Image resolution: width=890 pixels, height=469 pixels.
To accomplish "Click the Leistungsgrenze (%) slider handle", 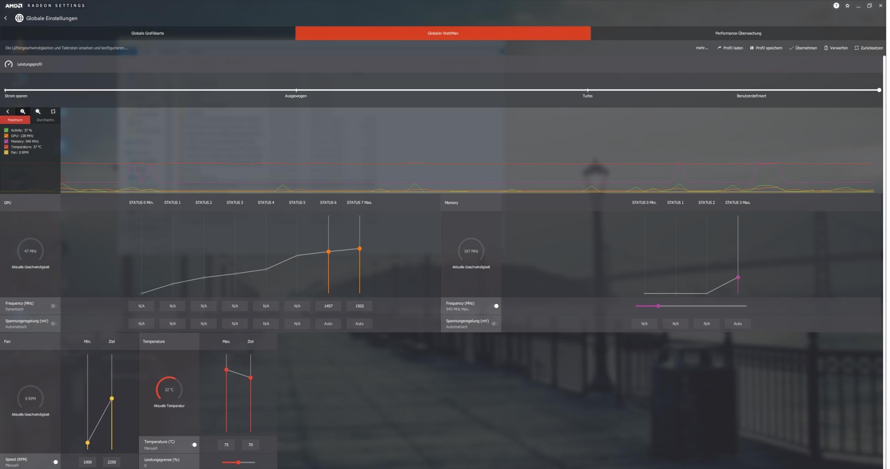I will [238, 462].
